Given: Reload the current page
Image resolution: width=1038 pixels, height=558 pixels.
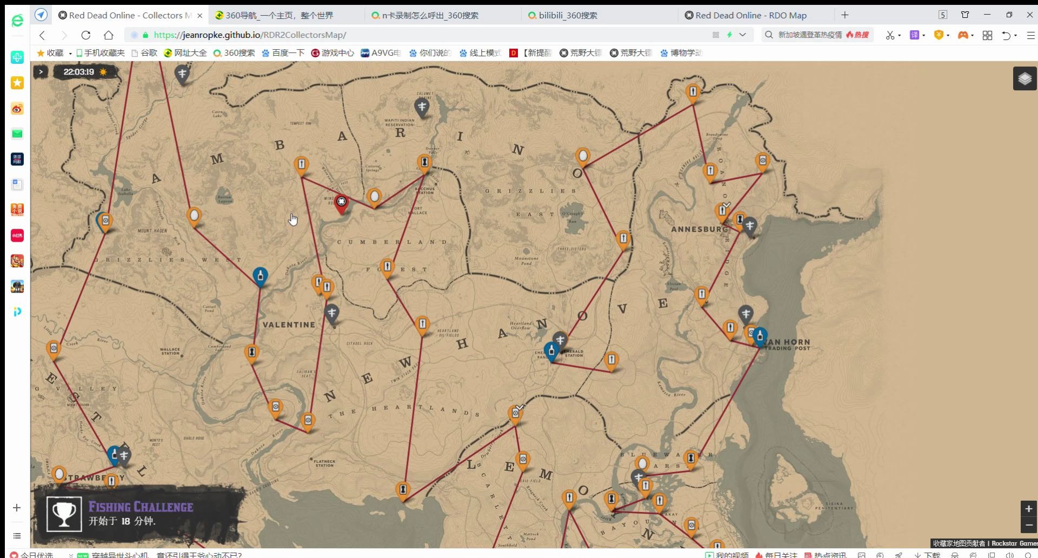Looking at the screenshot, I should pyautogui.click(x=86, y=35).
